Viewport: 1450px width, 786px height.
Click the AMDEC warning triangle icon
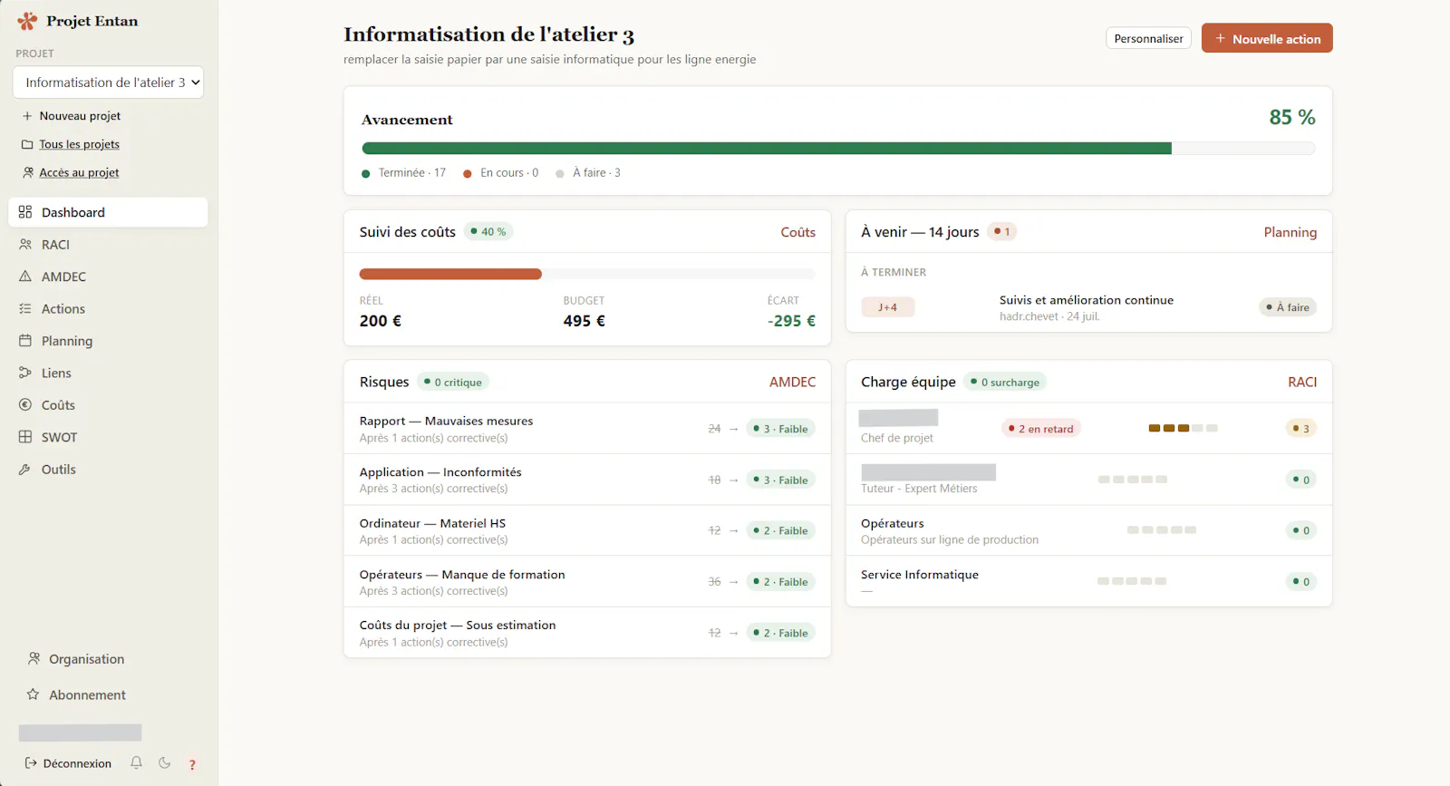pyautogui.click(x=25, y=277)
